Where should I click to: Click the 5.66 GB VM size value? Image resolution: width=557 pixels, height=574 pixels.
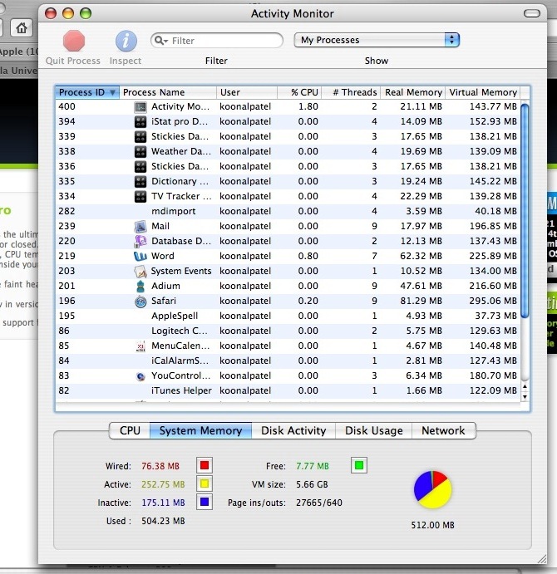(x=312, y=484)
